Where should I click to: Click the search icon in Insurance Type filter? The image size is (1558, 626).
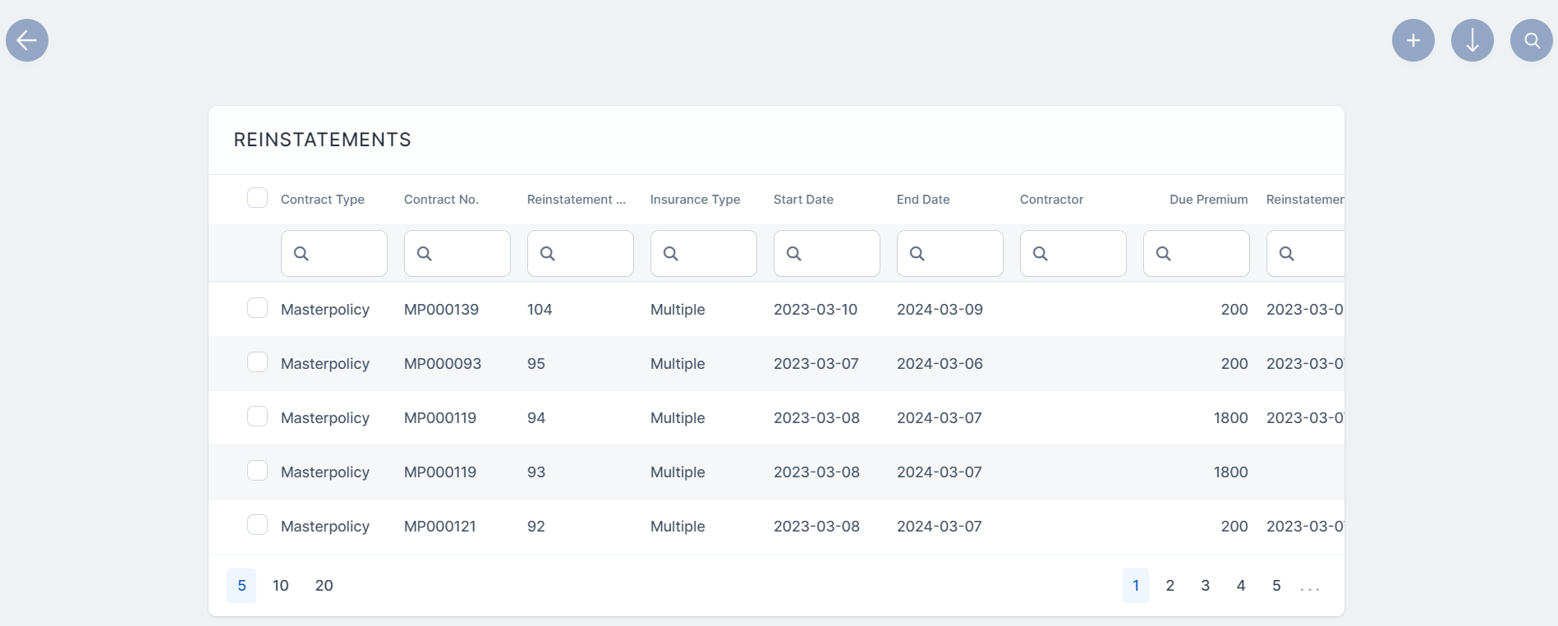coord(671,254)
